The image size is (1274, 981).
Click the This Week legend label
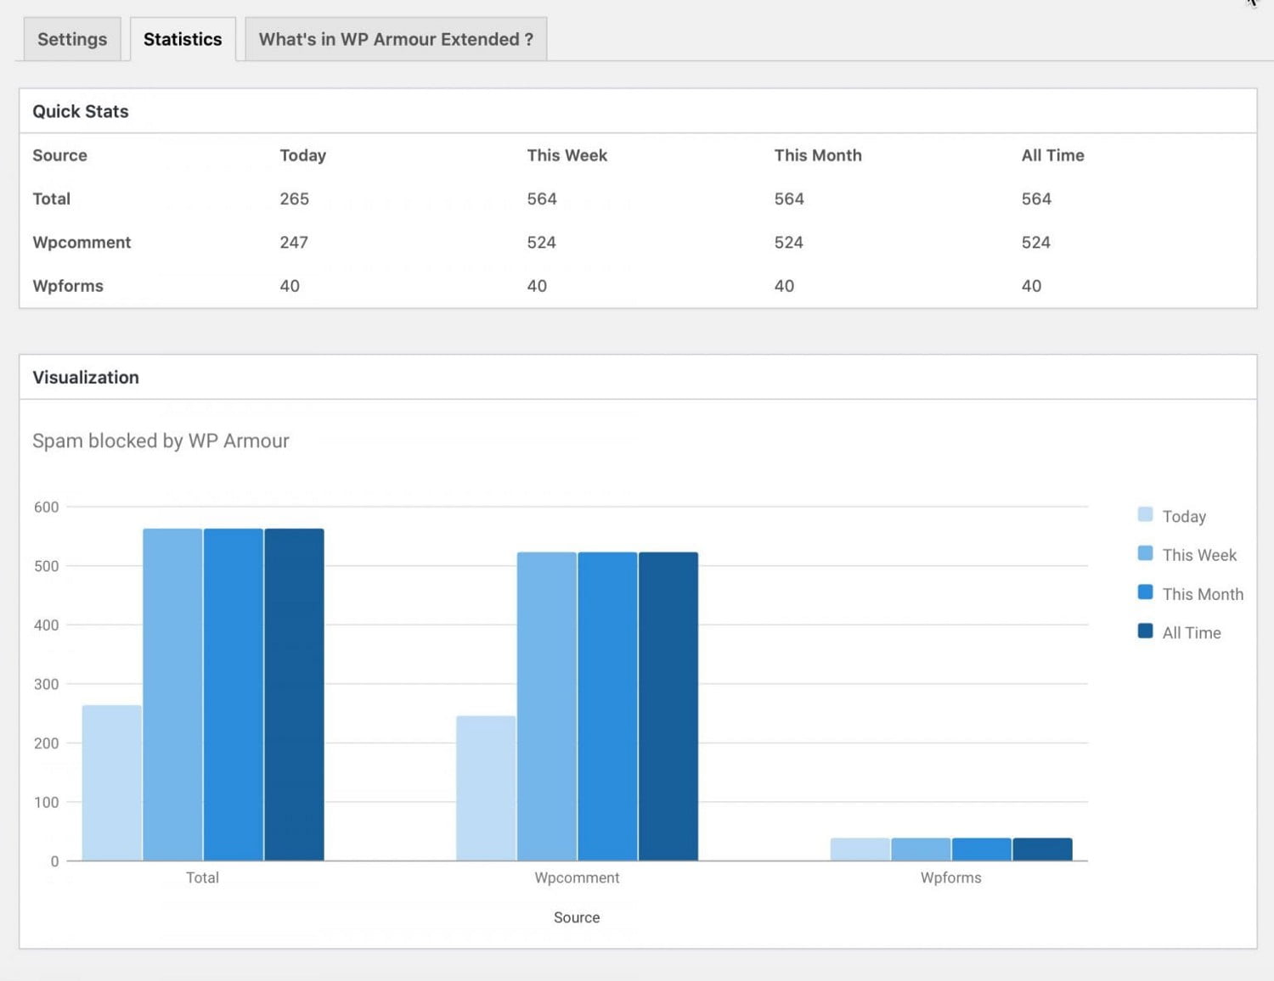click(1199, 555)
